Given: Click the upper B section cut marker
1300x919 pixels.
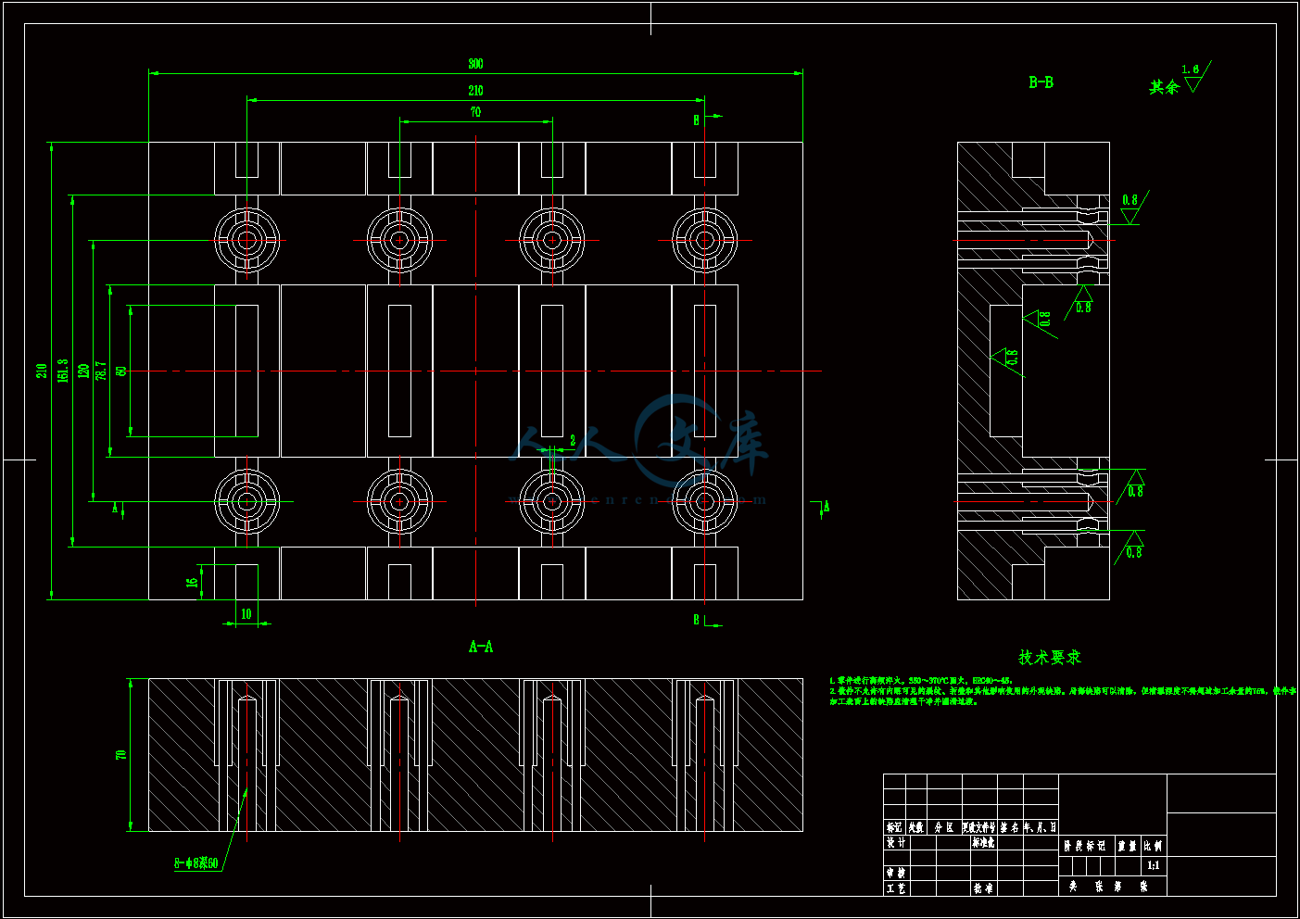Looking at the screenshot, I should [697, 120].
